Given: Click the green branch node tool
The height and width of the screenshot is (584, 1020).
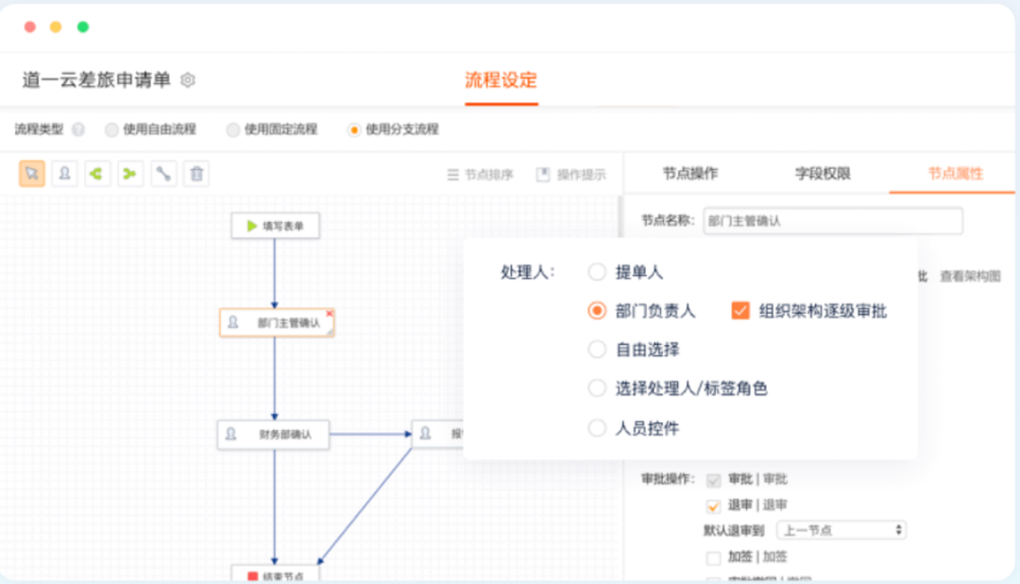Looking at the screenshot, I should [97, 174].
